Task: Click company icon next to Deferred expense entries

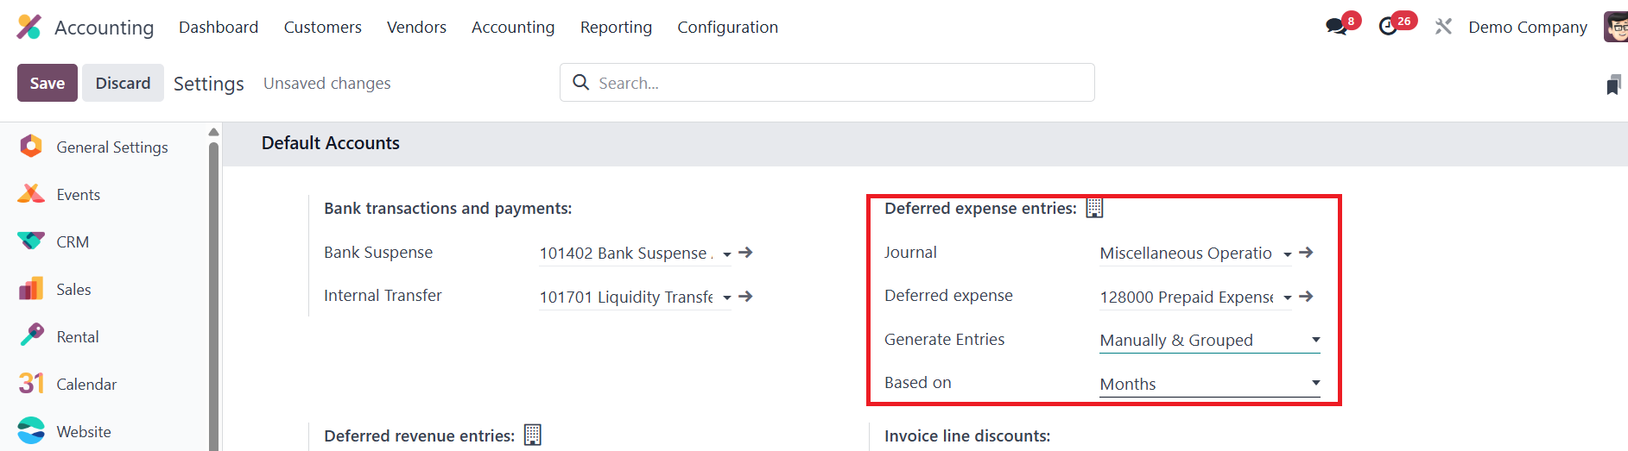Action: point(1094,208)
